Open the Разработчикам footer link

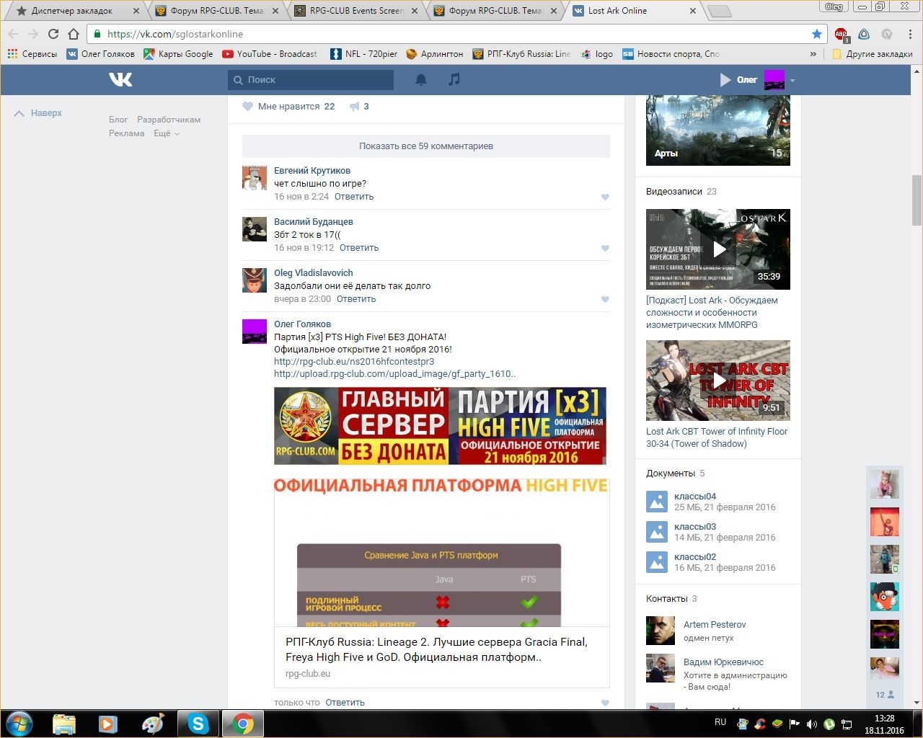point(169,120)
